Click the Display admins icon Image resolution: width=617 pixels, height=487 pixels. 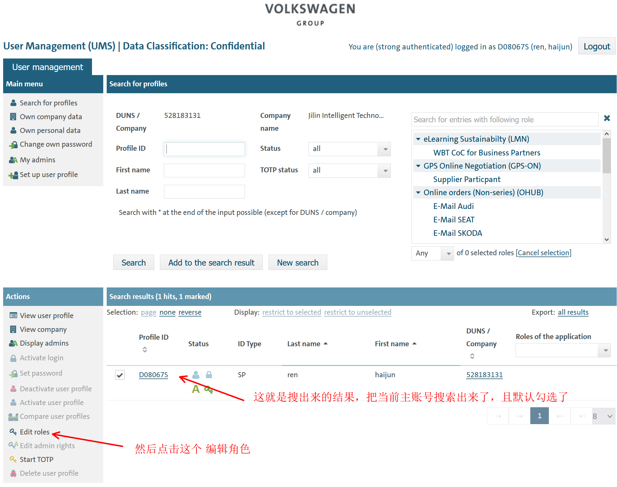(13, 343)
